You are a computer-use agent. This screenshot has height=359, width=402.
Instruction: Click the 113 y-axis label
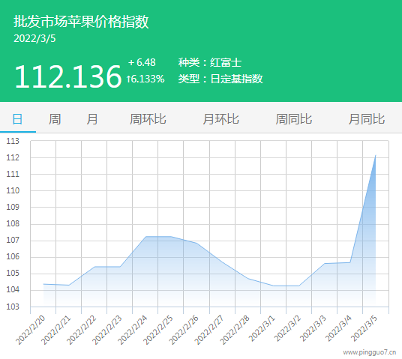(x=13, y=141)
